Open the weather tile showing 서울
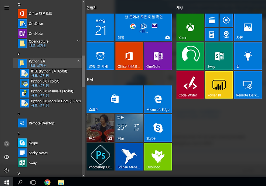 coord(129,128)
